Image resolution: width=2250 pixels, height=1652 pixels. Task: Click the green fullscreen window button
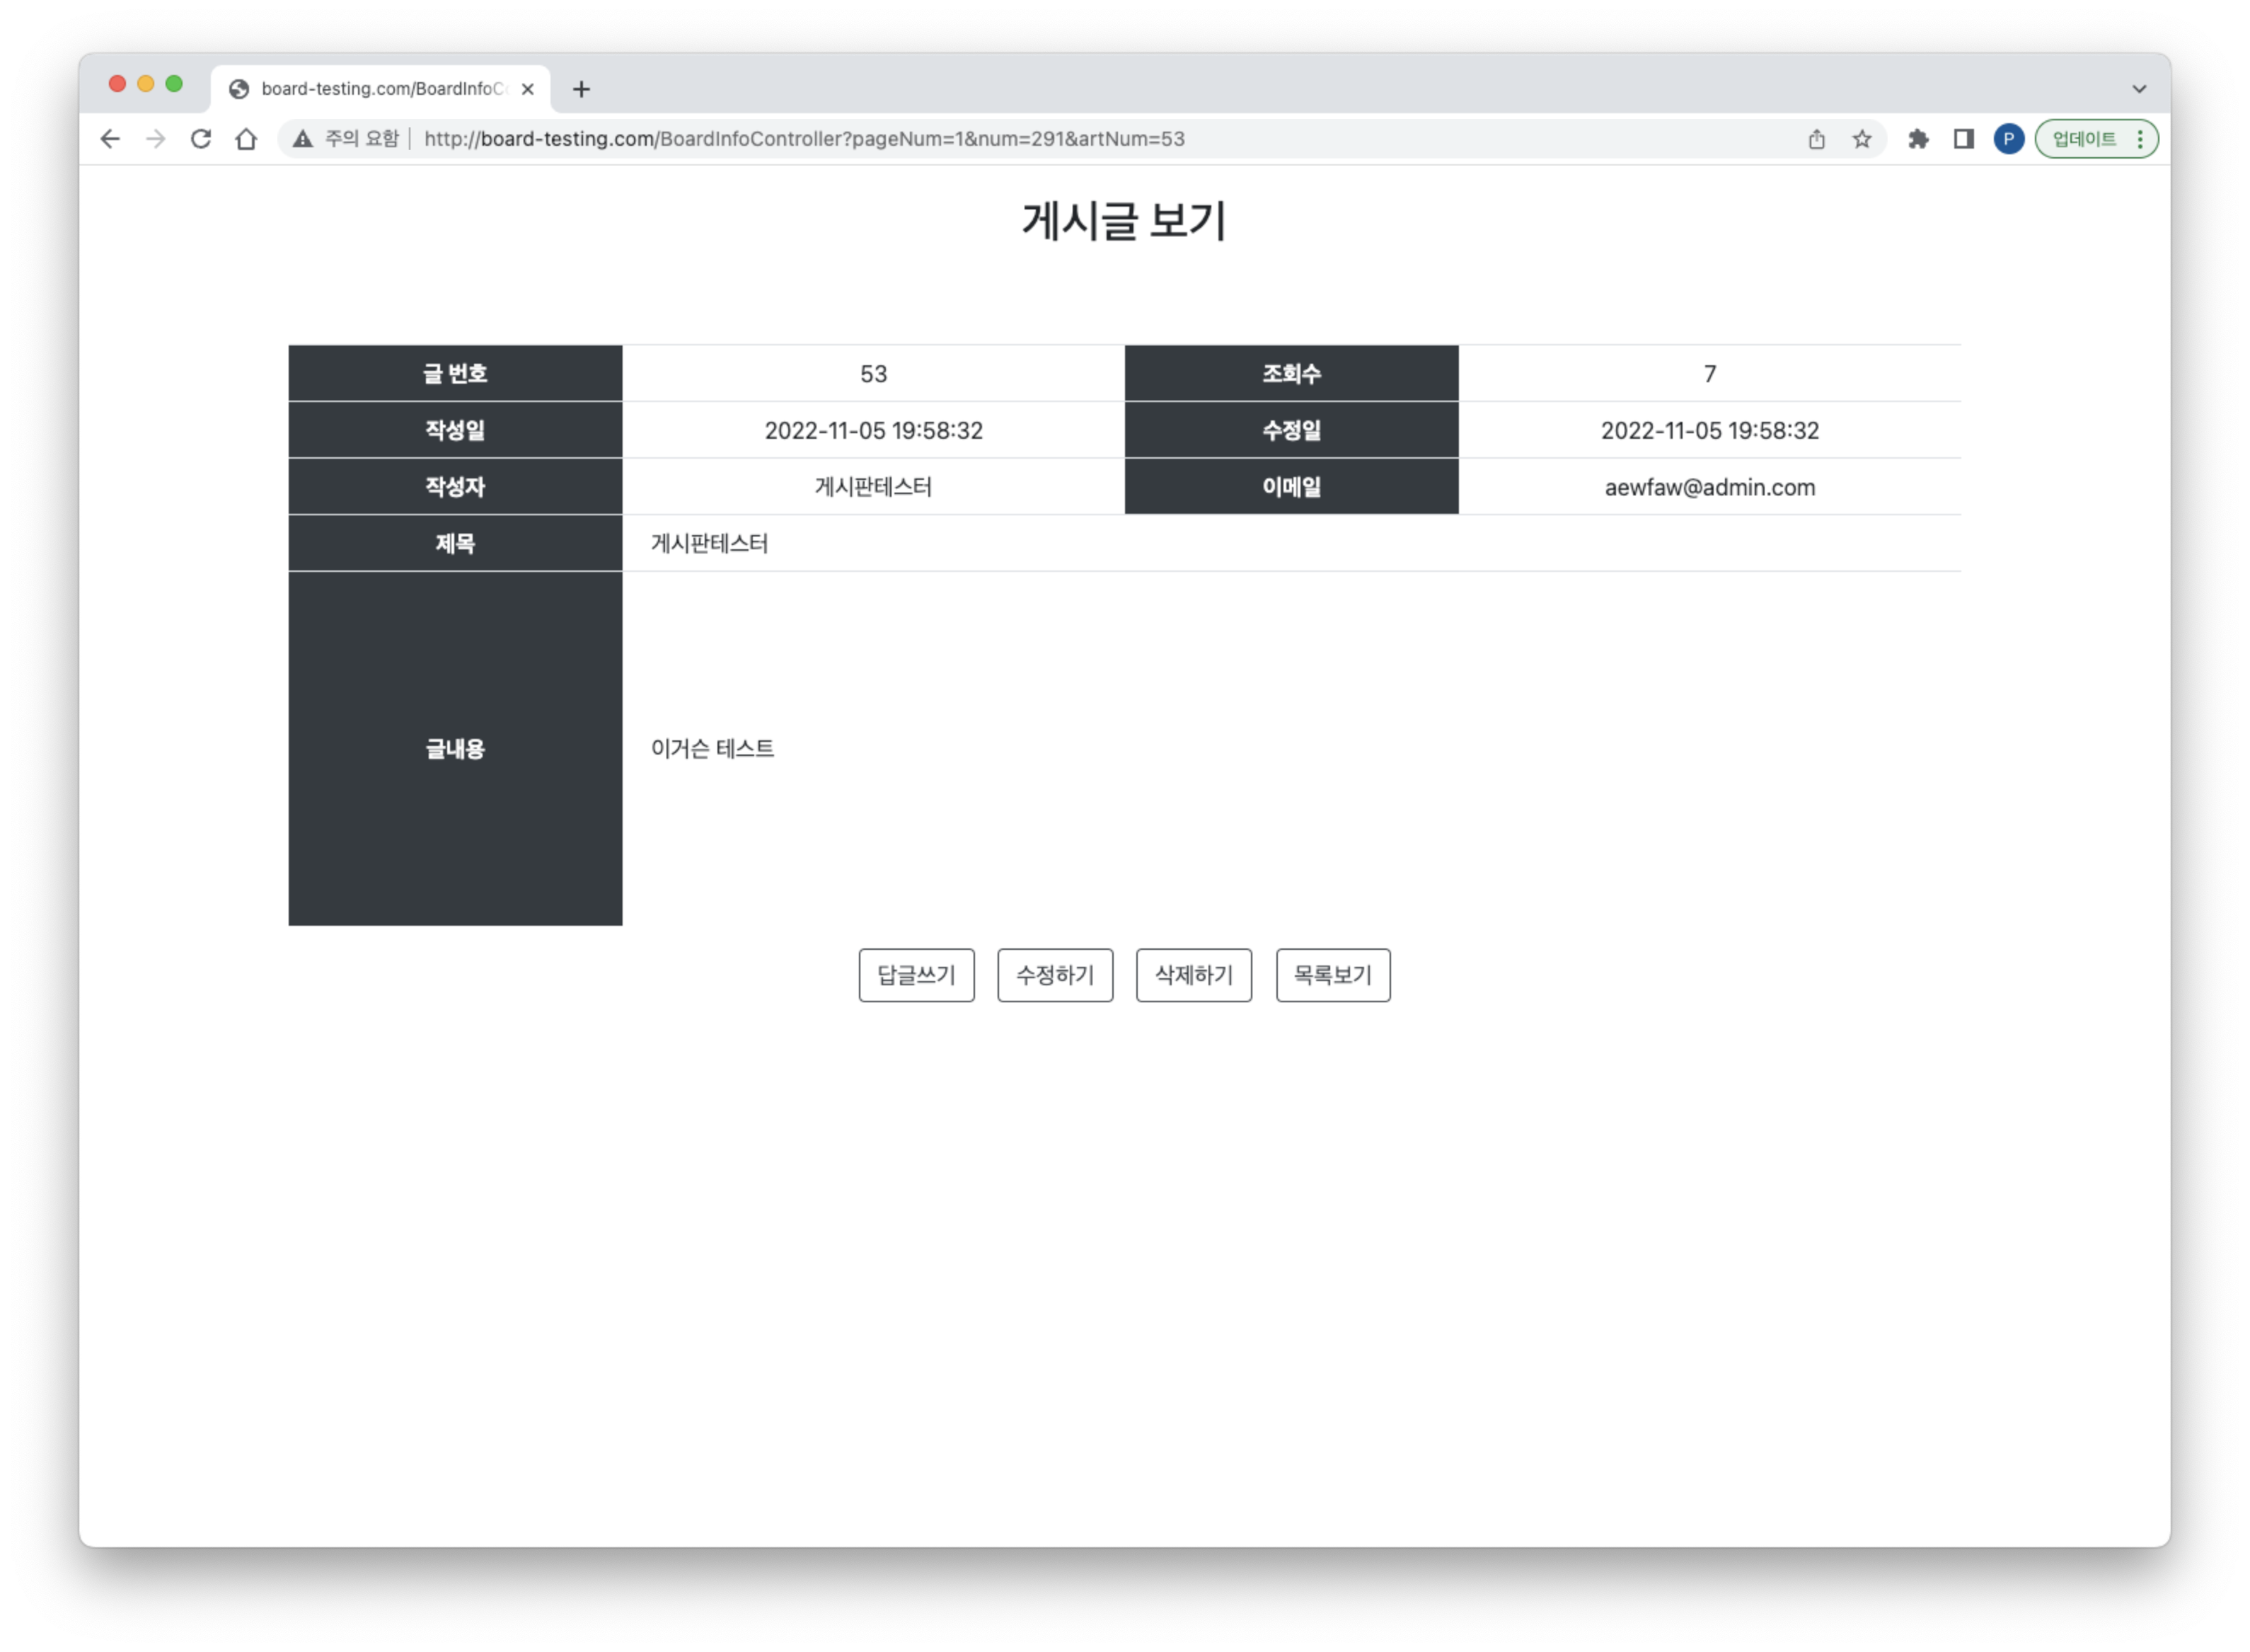coord(174,84)
